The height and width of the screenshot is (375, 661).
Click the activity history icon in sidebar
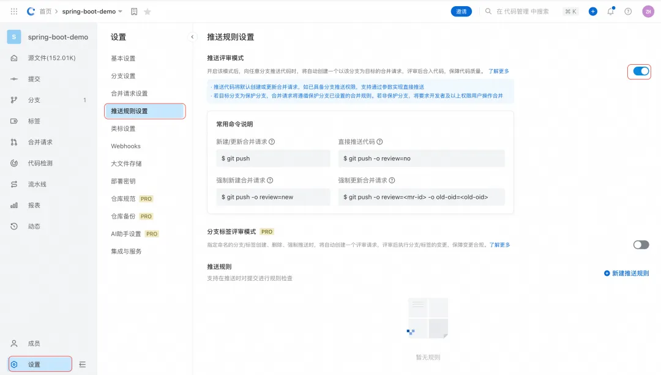pyautogui.click(x=14, y=226)
